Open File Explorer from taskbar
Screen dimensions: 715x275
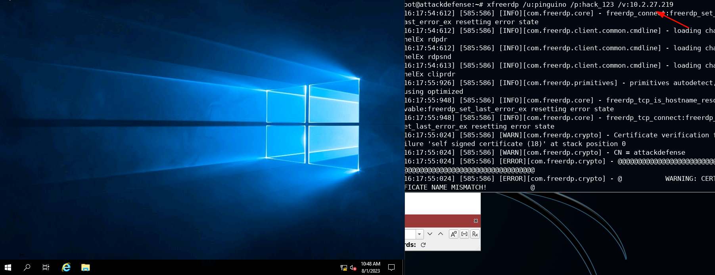point(85,267)
